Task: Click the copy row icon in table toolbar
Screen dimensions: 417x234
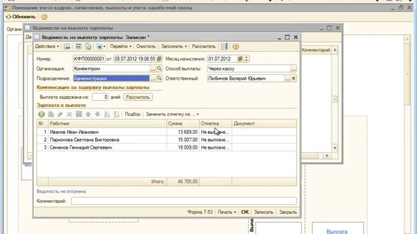Action: 51,114
